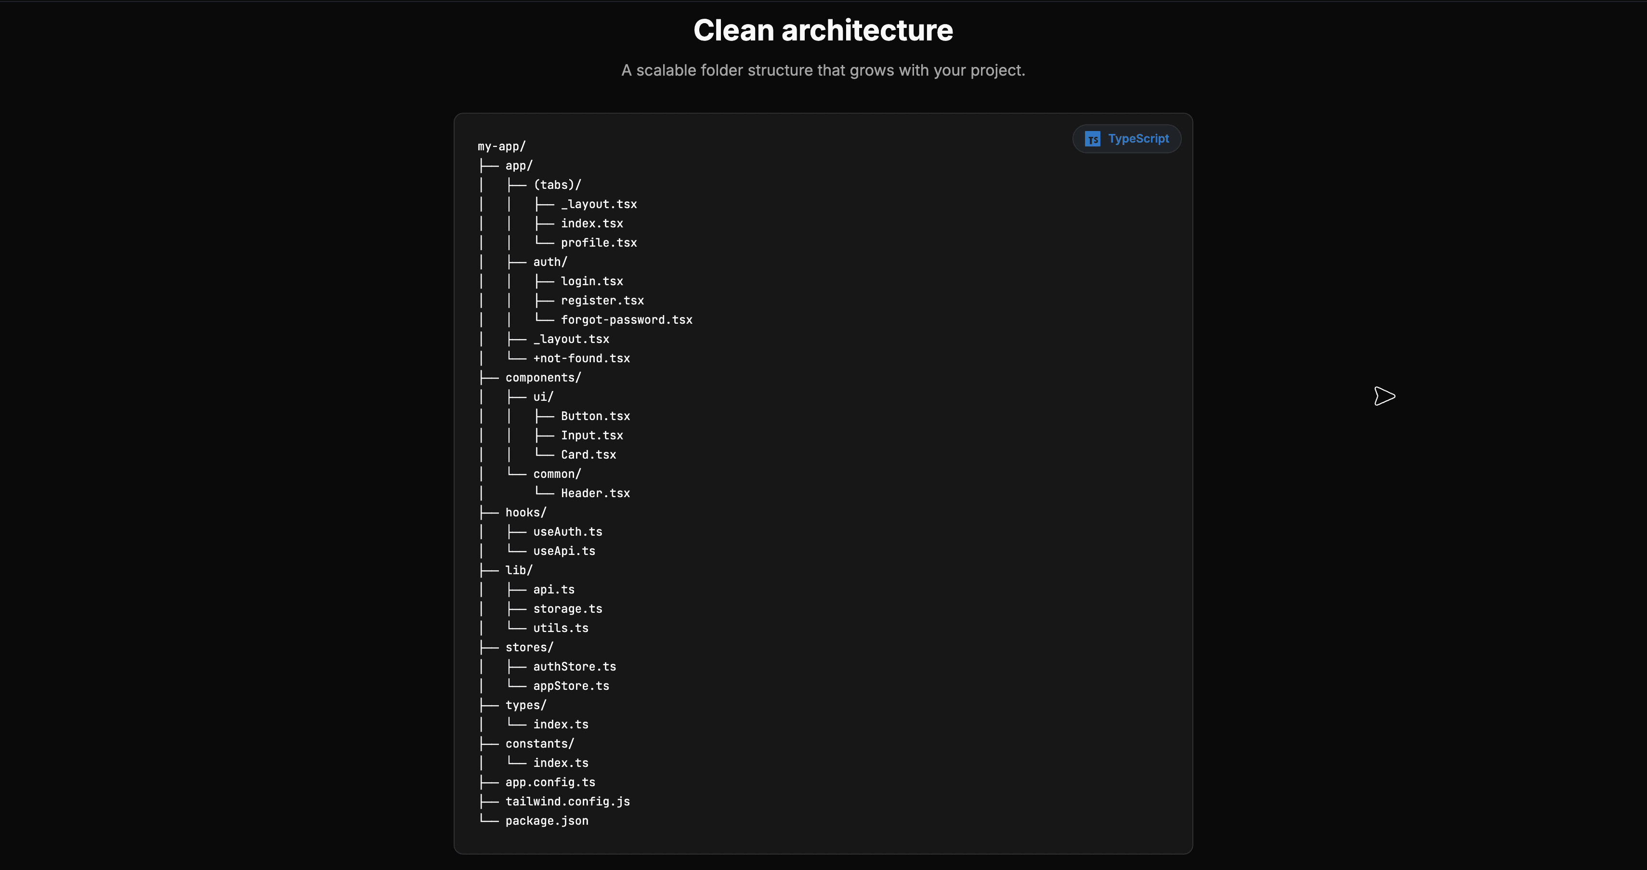Select Button.tsx under ui folder
Viewport: 1647px width, 870px height.
[x=595, y=416]
